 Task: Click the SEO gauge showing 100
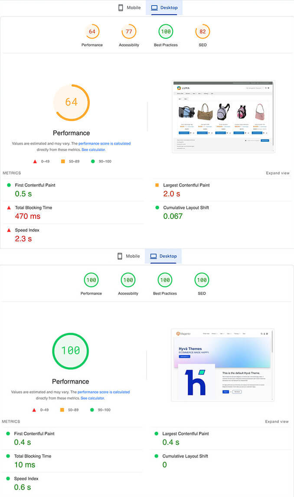[202, 280]
